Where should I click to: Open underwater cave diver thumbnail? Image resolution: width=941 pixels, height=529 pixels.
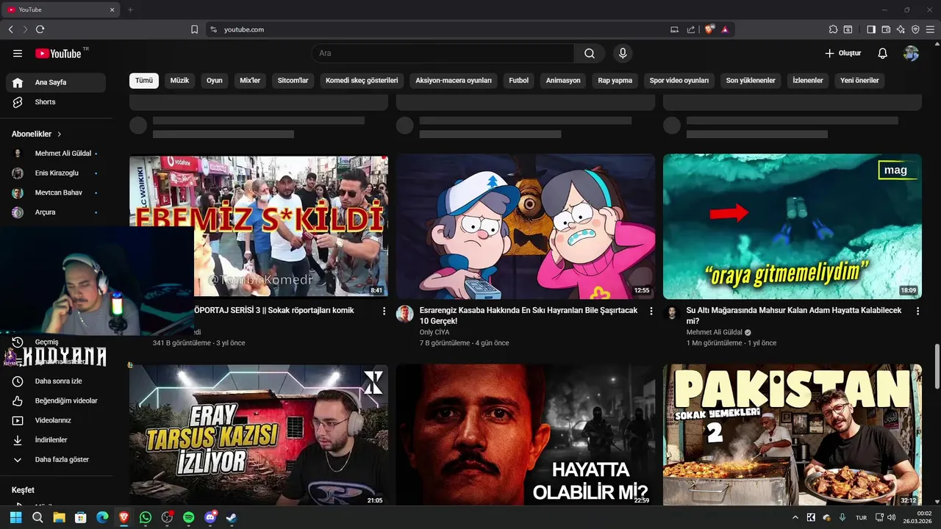point(792,226)
